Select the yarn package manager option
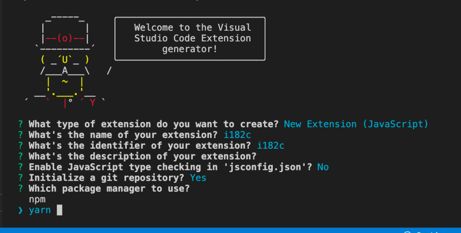Viewport: 461px width, 233px height. click(40, 210)
